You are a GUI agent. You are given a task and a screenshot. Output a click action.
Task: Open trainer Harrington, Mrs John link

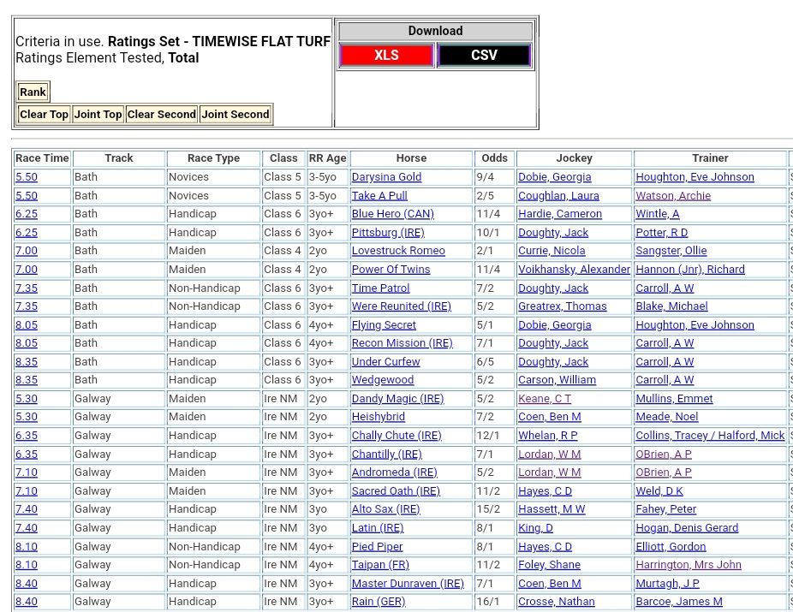[689, 565]
